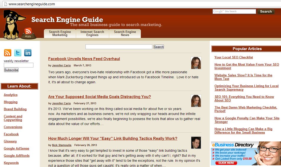Viewport: 281px width, 167px height.
Task: Open SEO 101 Everything You Need to Know
Action: 244,98
